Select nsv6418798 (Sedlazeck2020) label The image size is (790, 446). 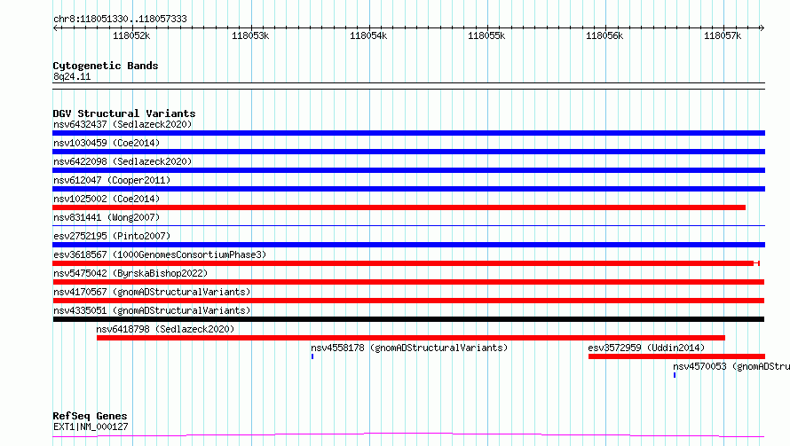coord(165,329)
